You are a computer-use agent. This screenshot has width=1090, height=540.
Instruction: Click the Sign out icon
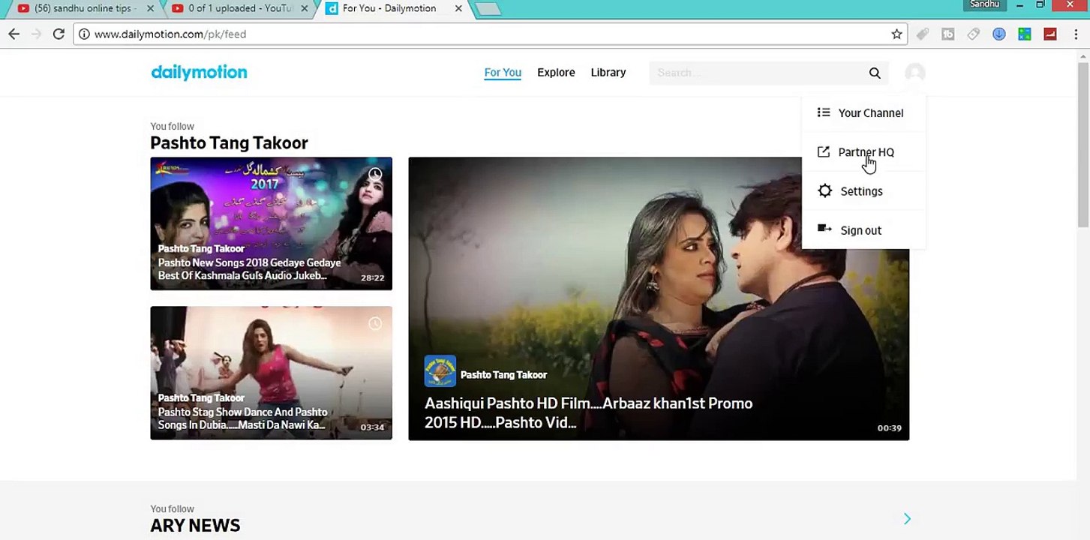(824, 229)
